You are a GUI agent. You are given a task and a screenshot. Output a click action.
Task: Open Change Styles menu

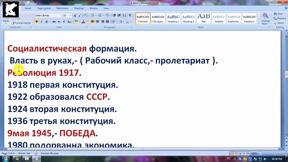click(x=265, y=19)
